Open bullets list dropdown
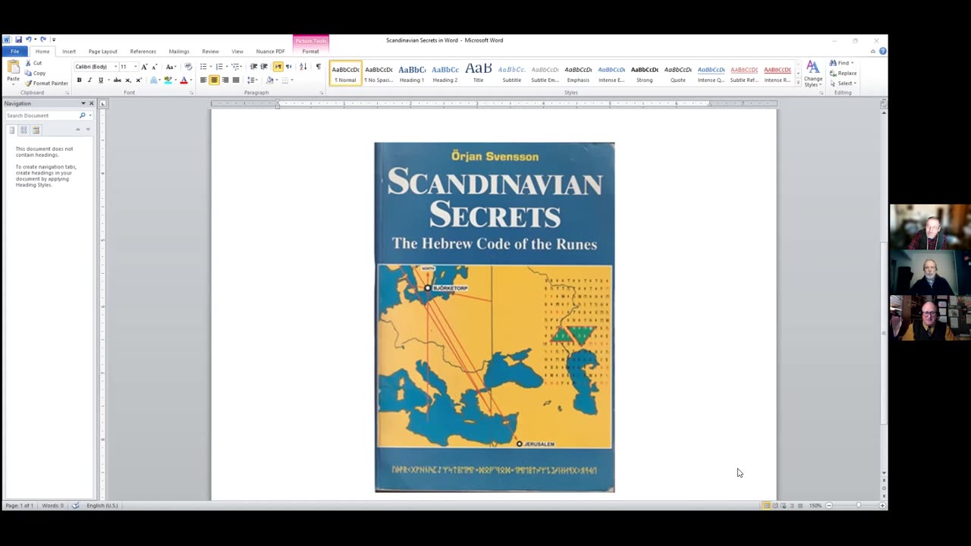Image resolution: width=971 pixels, height=546 pixels. [210, 67]
